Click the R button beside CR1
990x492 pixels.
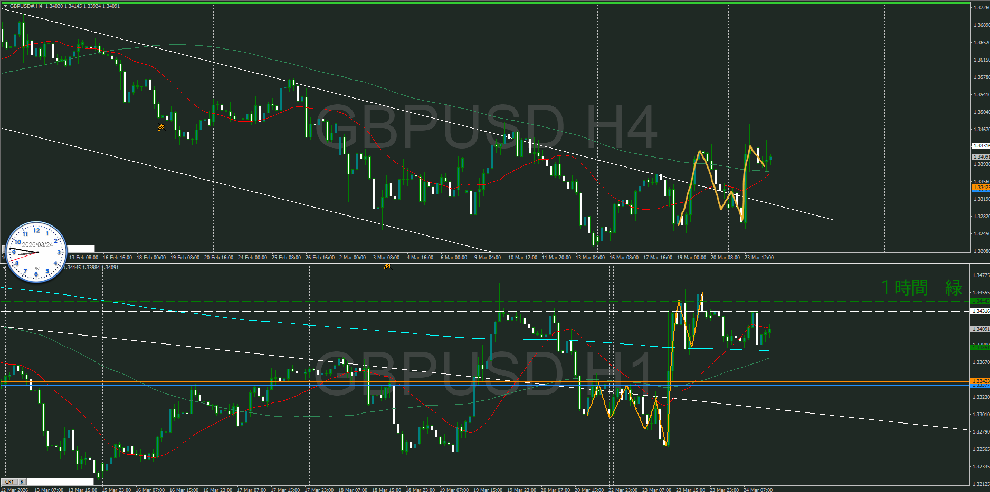[x=22, y=481]
